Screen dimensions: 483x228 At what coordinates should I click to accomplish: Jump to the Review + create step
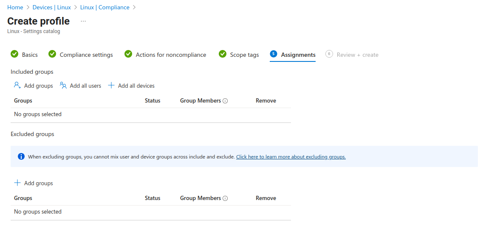pyautogui.click(x=357, y=55)
